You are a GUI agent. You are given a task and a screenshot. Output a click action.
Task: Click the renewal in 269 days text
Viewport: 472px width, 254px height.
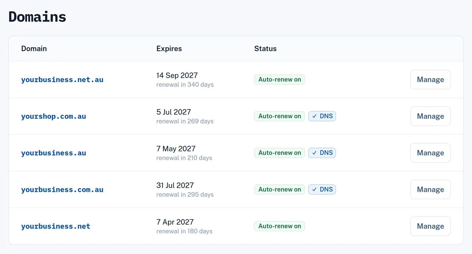(185, 121)
